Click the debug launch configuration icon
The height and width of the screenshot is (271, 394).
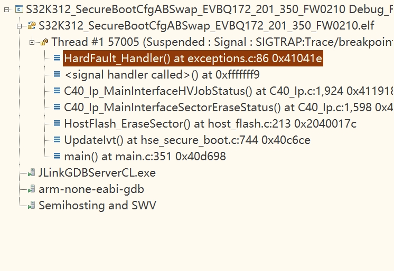pyautogui.click(x=19, y=9)
